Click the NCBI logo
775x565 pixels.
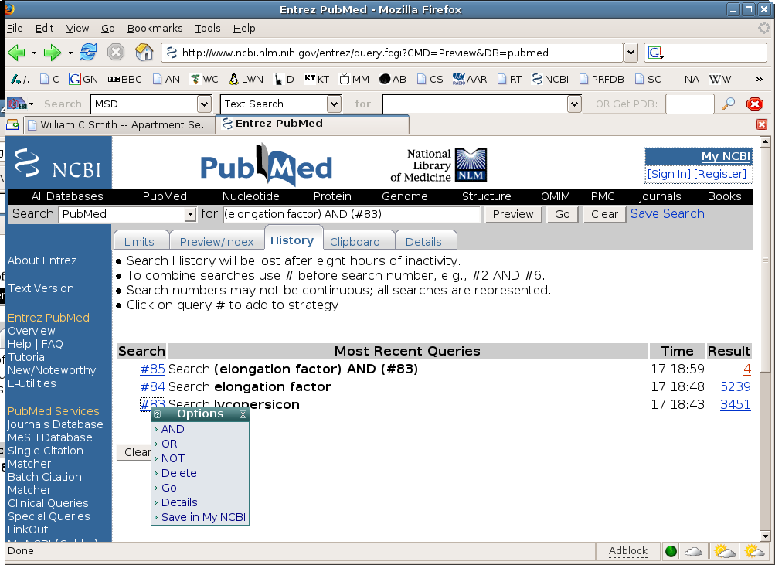58,162
